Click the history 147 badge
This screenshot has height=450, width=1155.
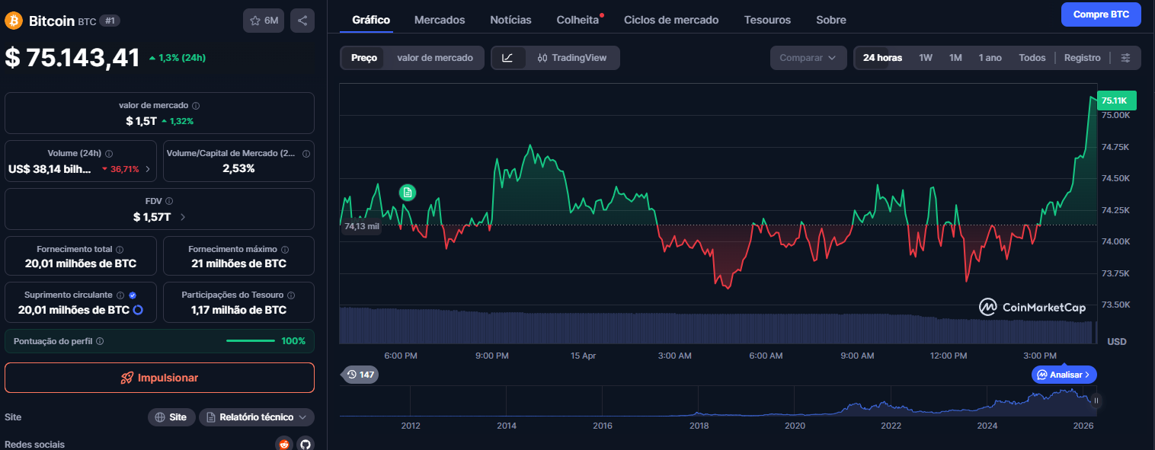[x=360, y=375]
